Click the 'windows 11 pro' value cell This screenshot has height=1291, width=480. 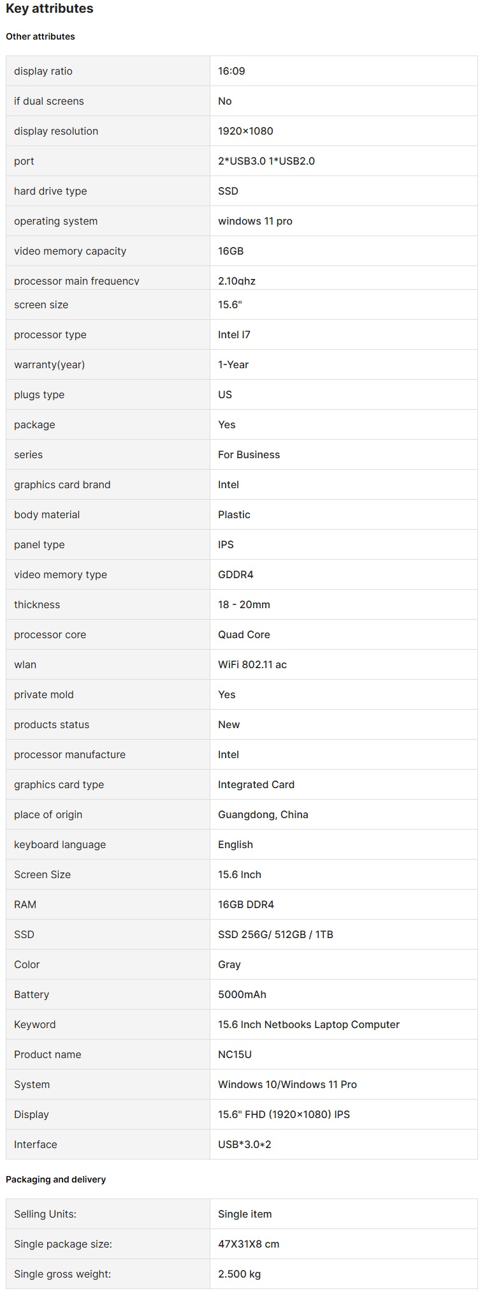click(255, 221)
